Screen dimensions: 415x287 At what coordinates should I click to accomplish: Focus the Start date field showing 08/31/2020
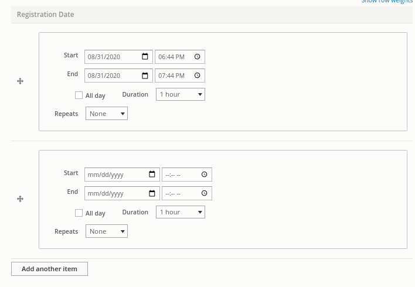(118, 57)
